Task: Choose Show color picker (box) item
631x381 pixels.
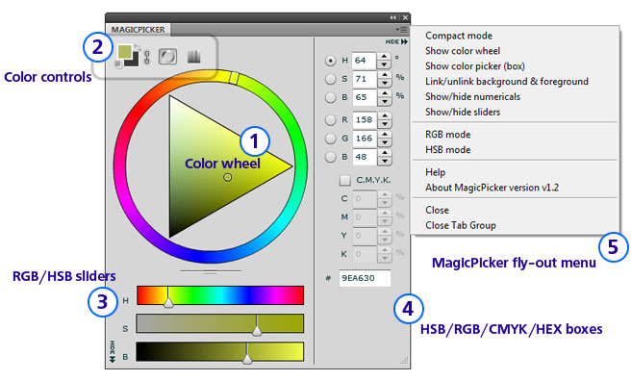Action: [x=475, y=66]
